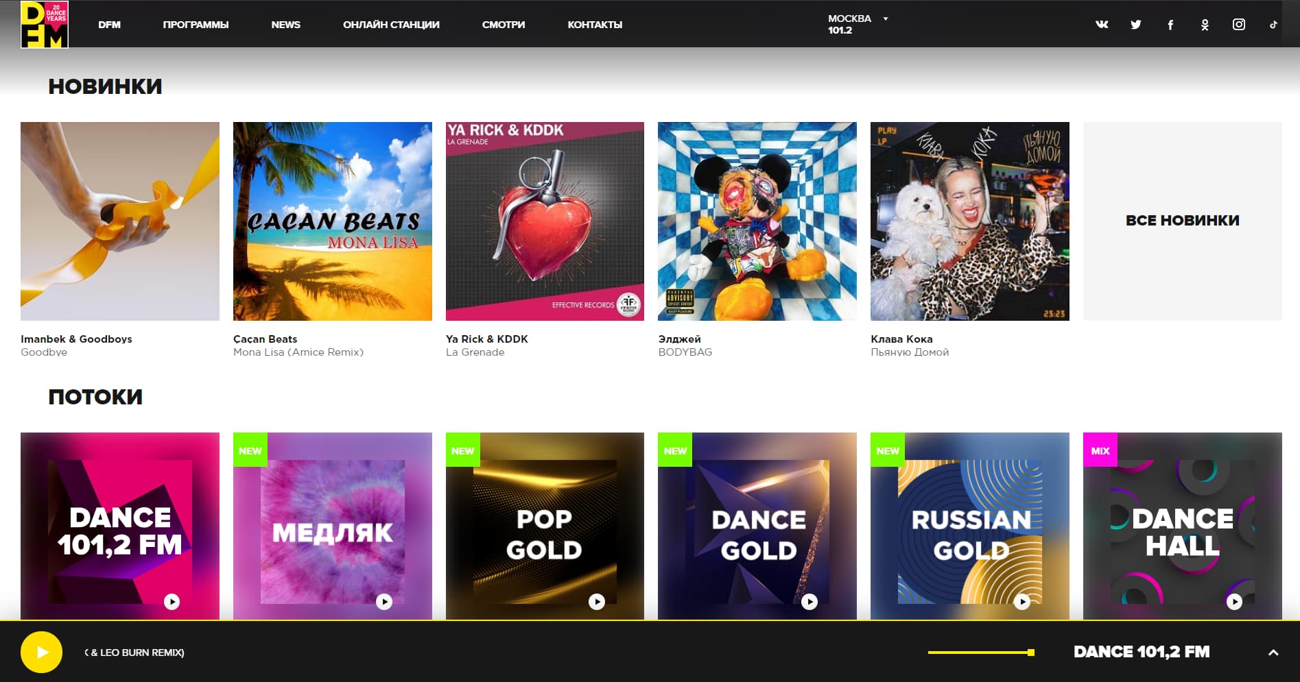The image size is (1300, 682).
Task: Open the Instagram icon in header
Action: tap(1239, 25)
